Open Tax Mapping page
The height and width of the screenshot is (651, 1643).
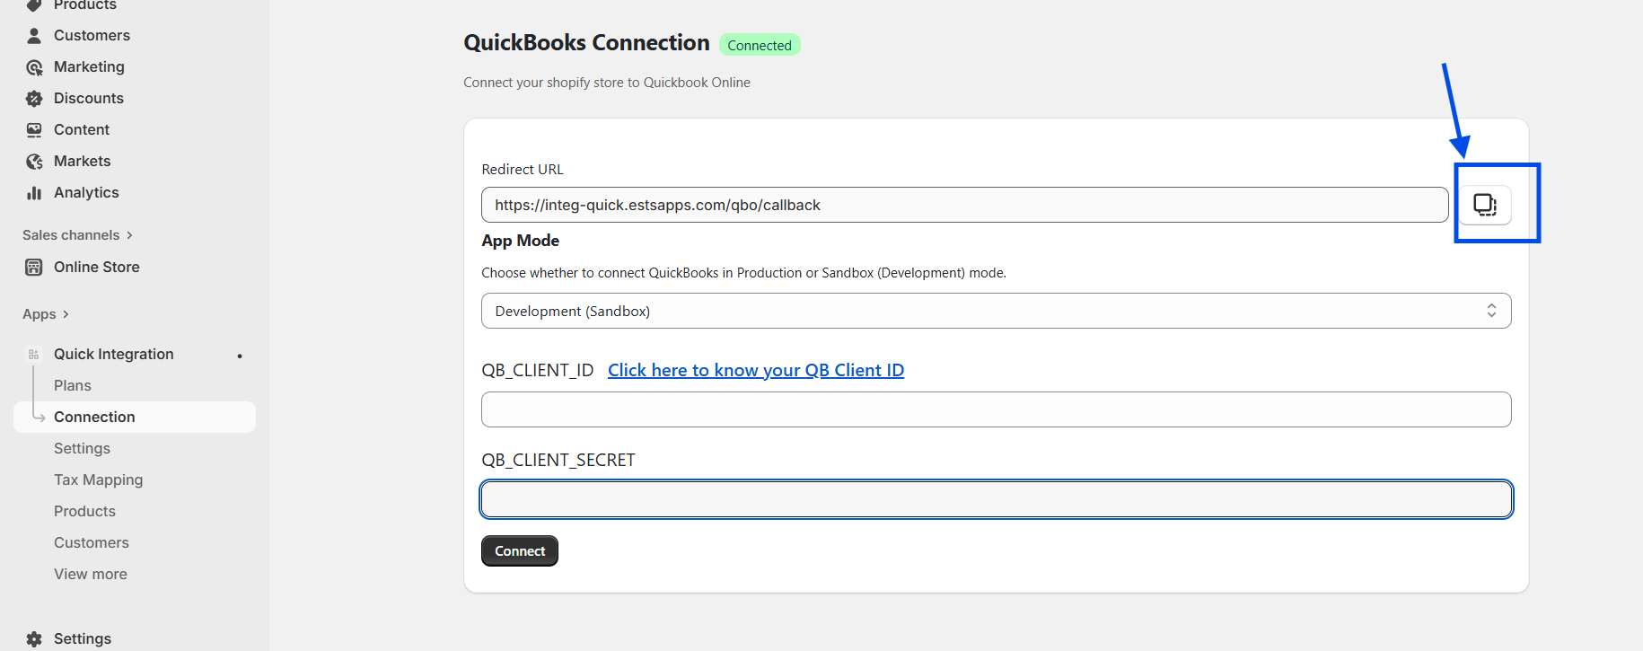pos(98,479)
